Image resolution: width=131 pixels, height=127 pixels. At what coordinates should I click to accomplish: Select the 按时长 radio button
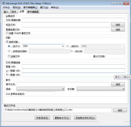tap(67, 46)
